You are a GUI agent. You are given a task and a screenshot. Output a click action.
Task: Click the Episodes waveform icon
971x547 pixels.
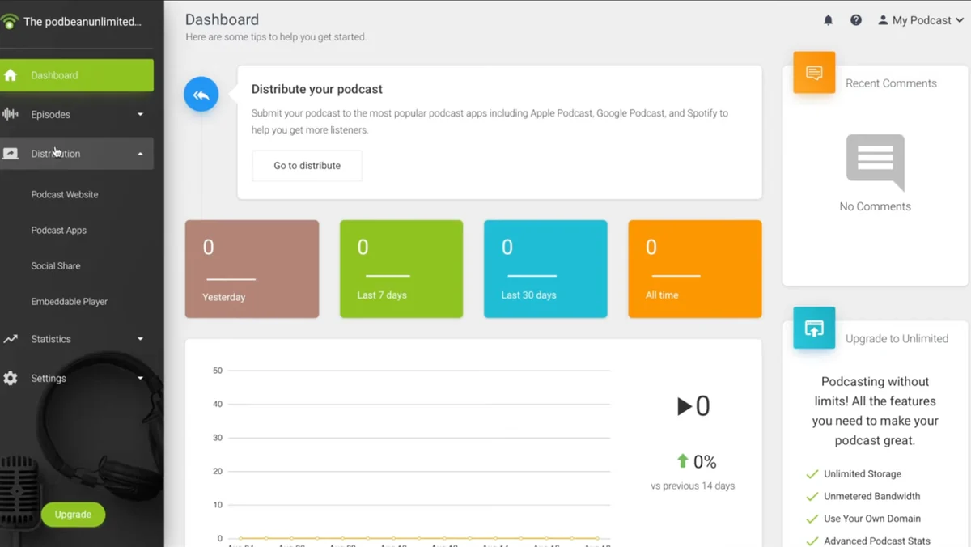pos(11,114)
